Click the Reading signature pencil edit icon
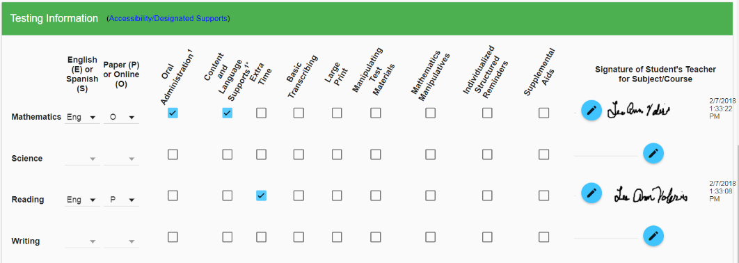 point(591,193)
